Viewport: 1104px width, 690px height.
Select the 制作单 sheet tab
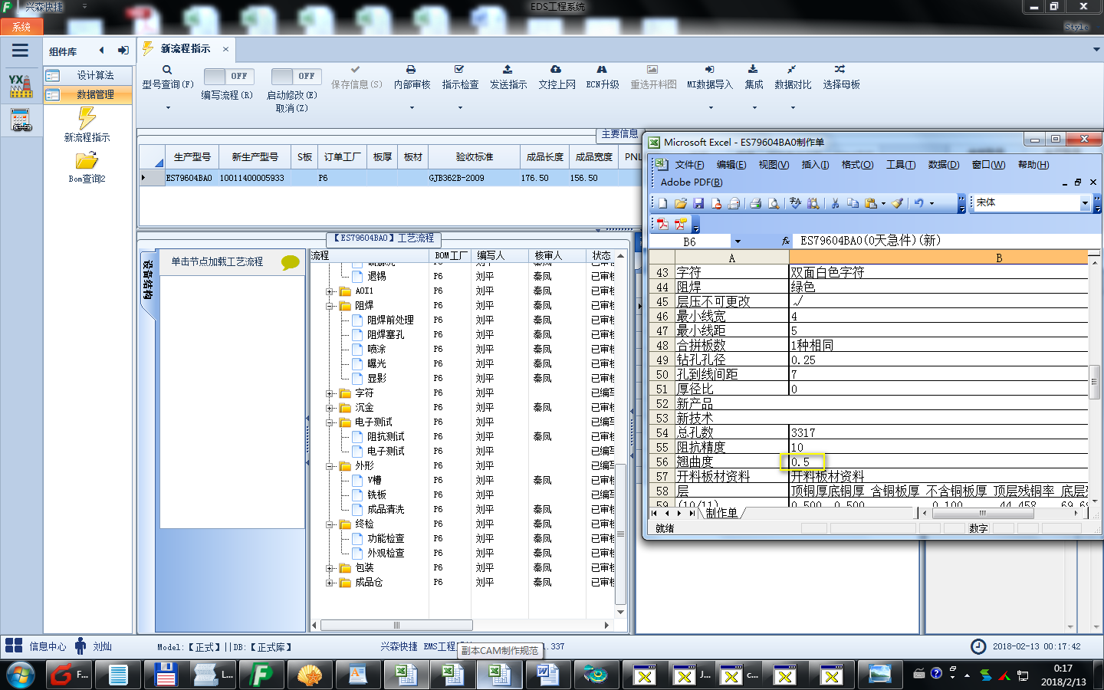click(x=721, y=513)
